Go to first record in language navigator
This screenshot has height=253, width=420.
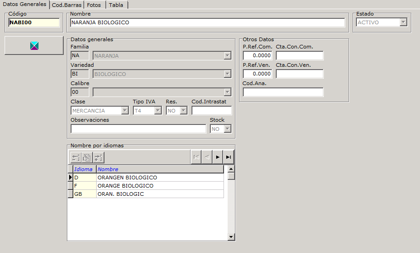[x=196, y=157]
